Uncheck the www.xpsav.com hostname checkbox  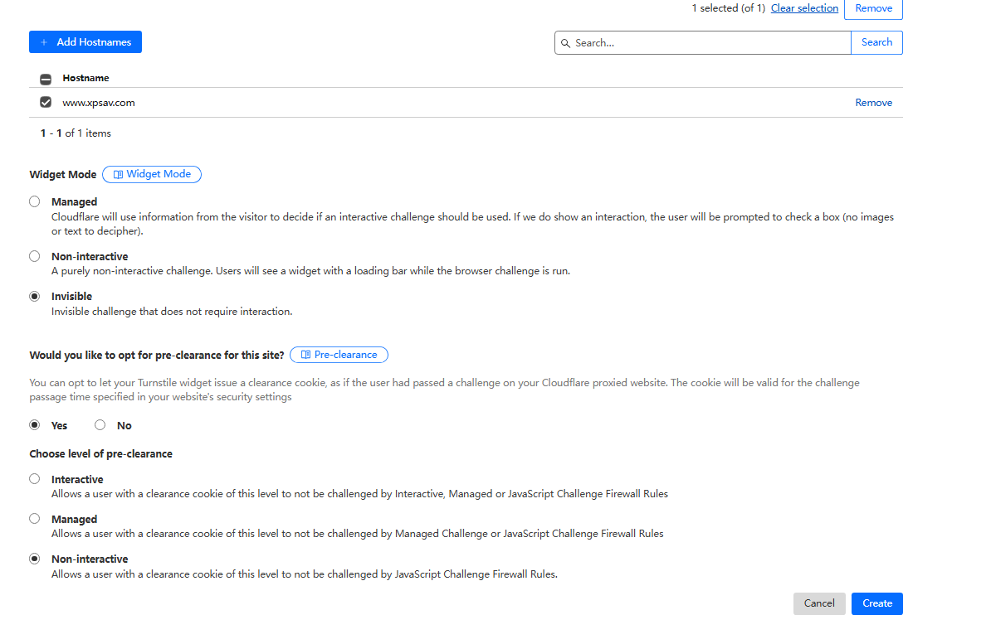pyautogui.click(x=46, y=103)
